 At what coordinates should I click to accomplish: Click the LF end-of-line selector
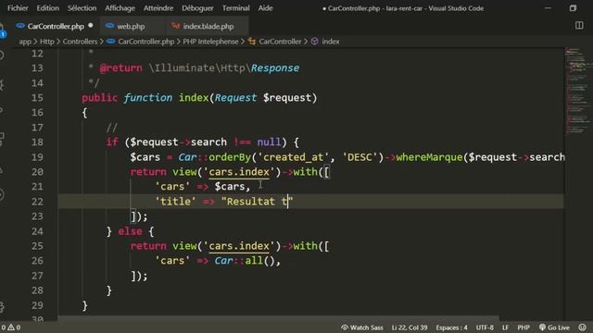point(505,327)
